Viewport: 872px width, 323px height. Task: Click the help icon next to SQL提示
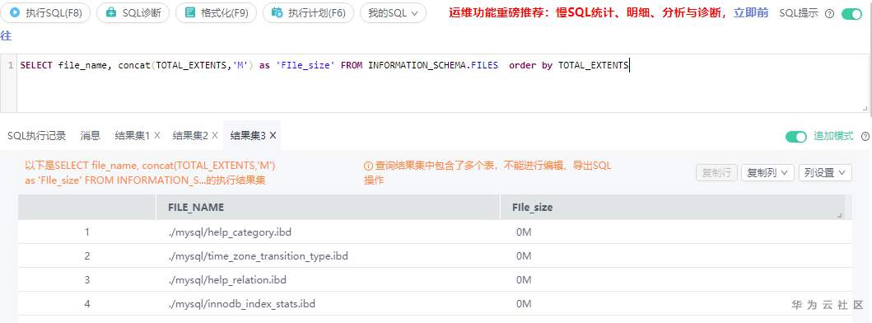(830, 14)
